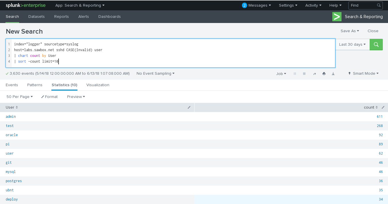Open the 50 Per Page dropdown
The width and height of the screenshot is (388, 204).
pos(20,97)
